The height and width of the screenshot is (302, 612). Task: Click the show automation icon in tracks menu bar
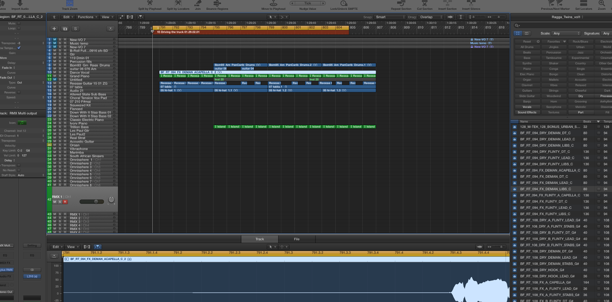[121, 17]
